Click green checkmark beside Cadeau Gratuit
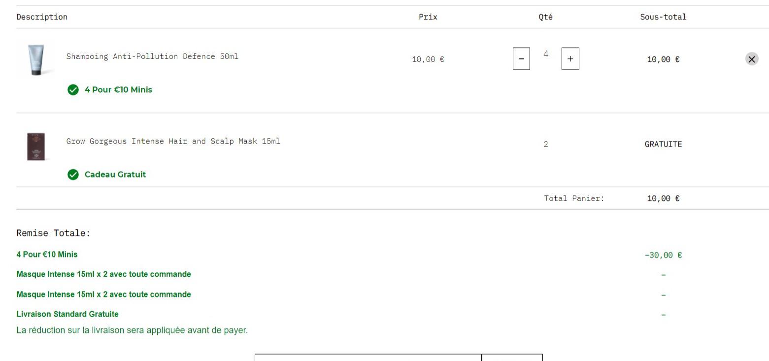The image size is (769, 361). [73, 175]
